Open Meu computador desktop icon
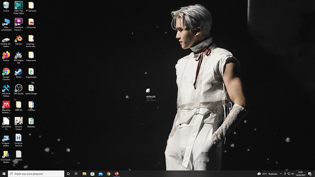 point(6,24)
